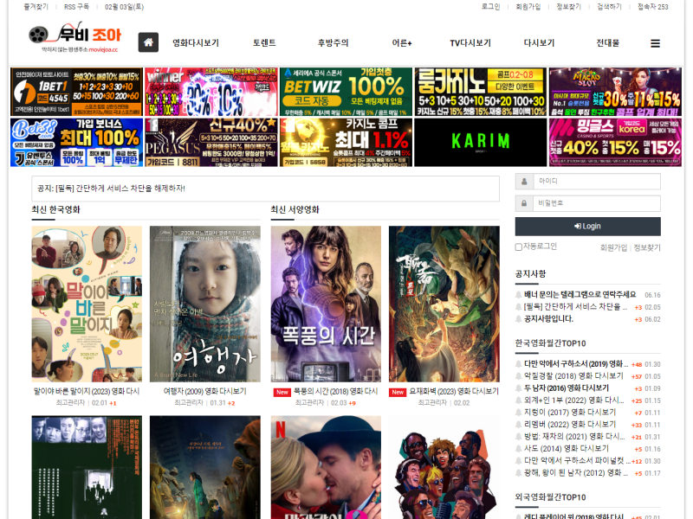Image resolution: width=693 pixels, height=519 pixels.
Task: Open the 여행자 (2009) movie poster
Action: 204,304
